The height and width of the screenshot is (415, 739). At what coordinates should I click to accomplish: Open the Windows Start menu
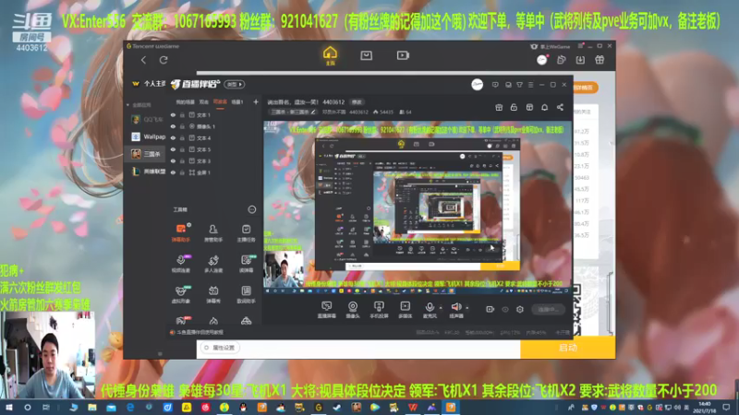coord(8,408)
